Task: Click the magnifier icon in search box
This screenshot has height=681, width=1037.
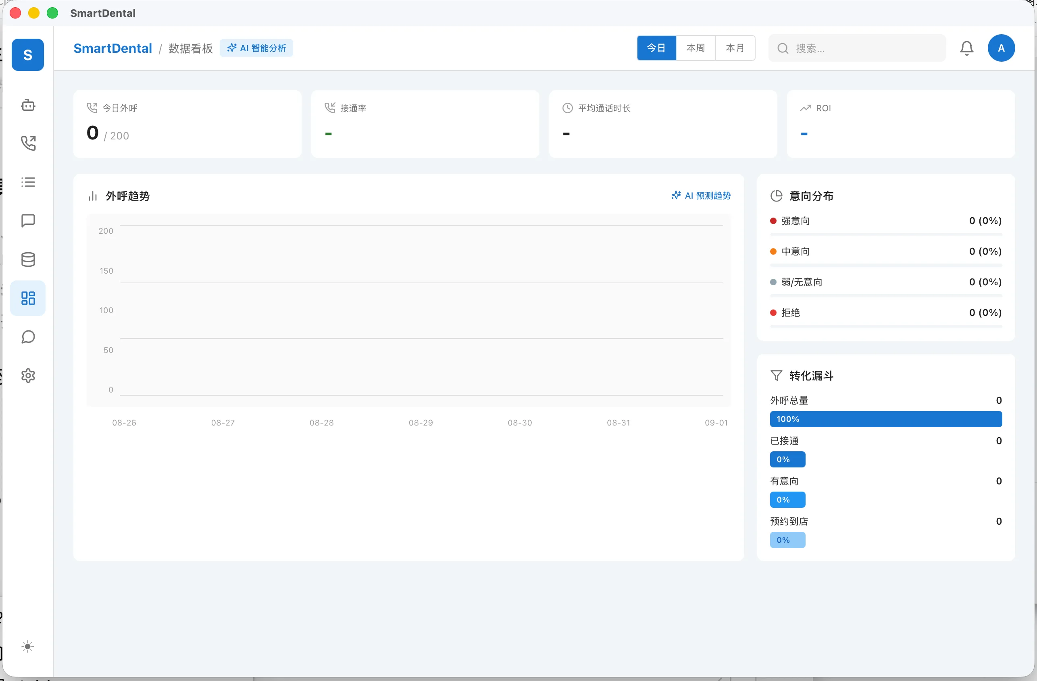Action: click(783, 48)
